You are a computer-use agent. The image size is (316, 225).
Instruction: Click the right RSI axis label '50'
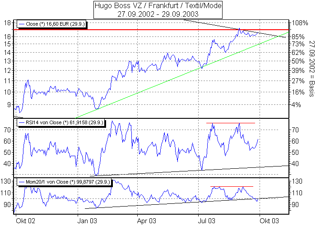295,152
